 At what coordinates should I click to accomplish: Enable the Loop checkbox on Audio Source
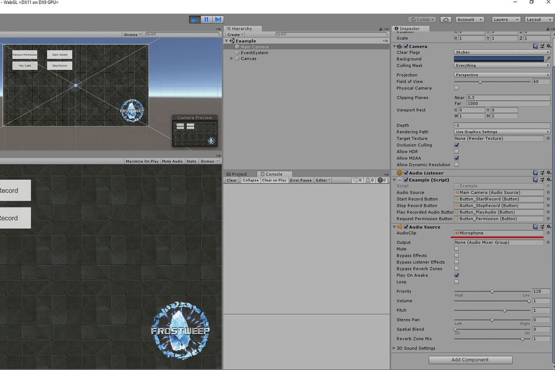coord(456,282)
